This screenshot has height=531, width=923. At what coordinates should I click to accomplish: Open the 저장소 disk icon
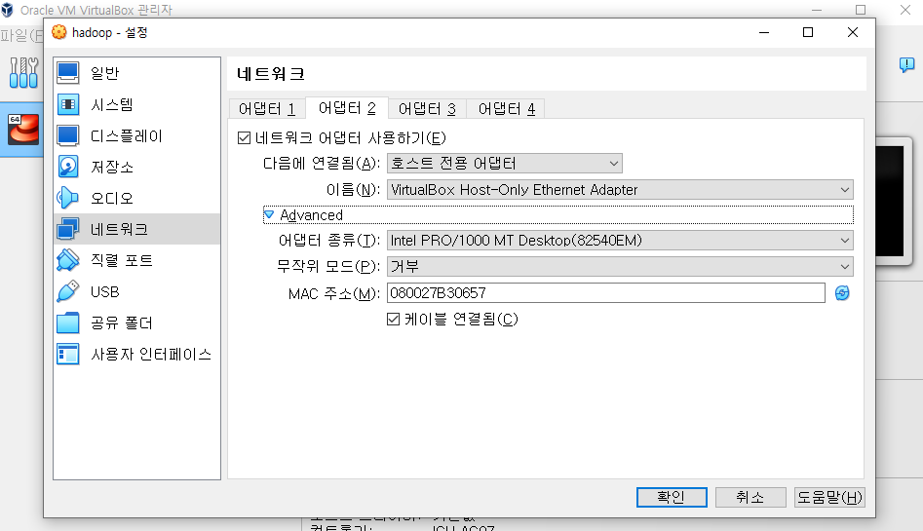click(67, 167)
